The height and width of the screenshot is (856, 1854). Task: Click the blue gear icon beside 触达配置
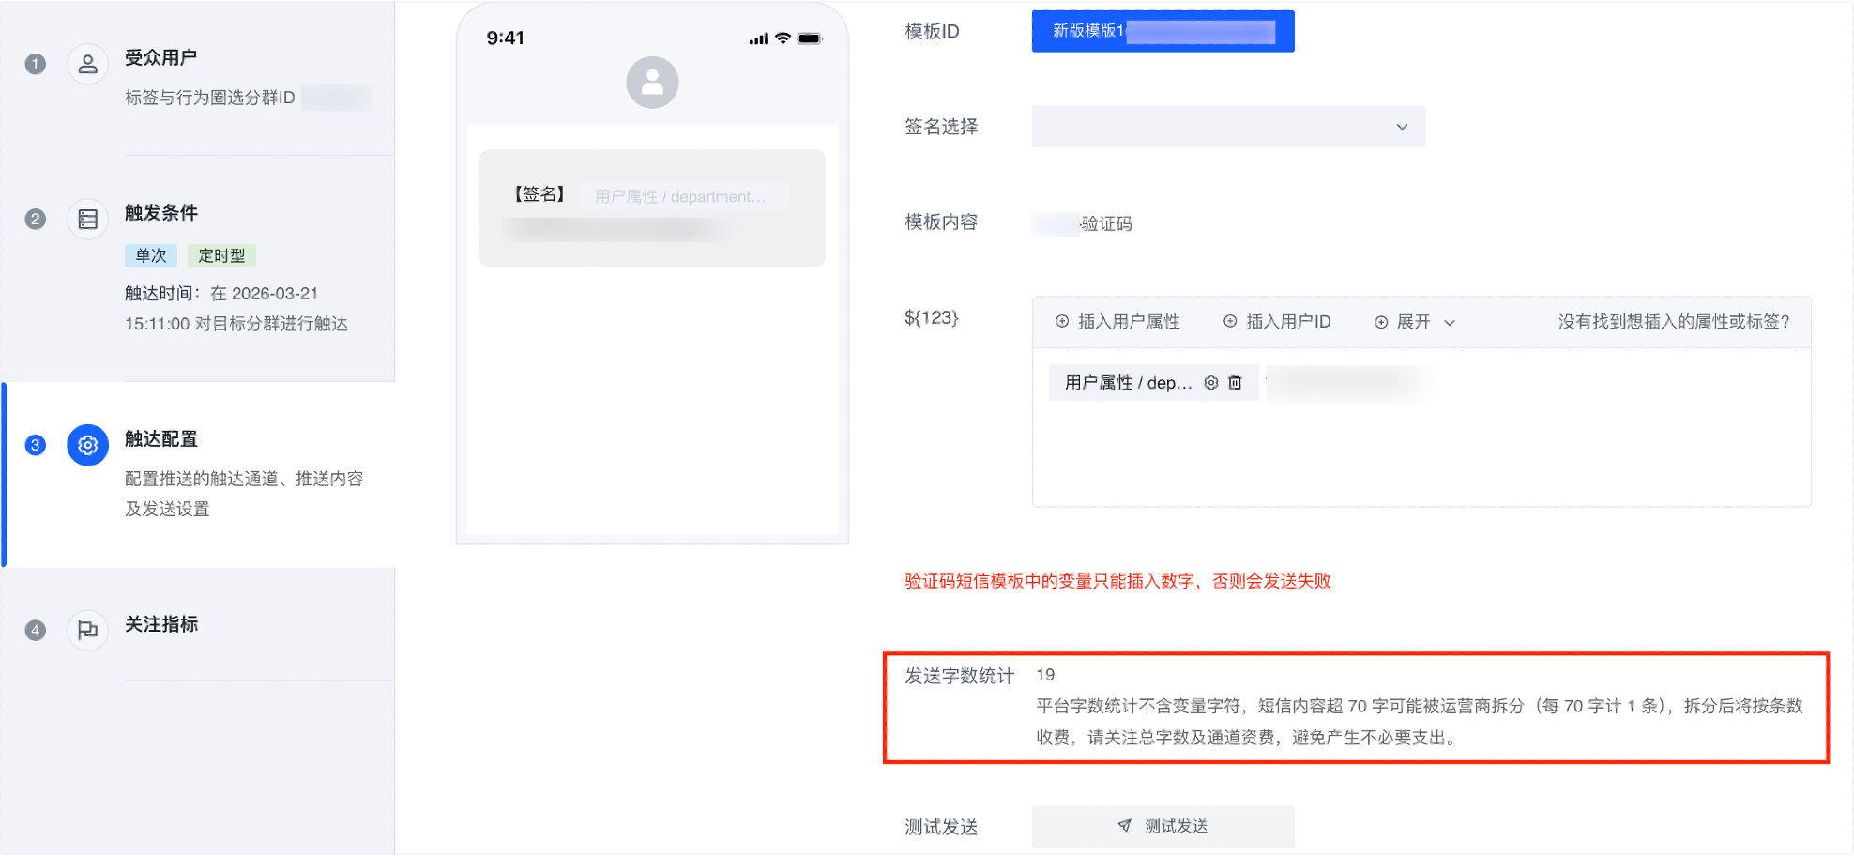[87, 445]
